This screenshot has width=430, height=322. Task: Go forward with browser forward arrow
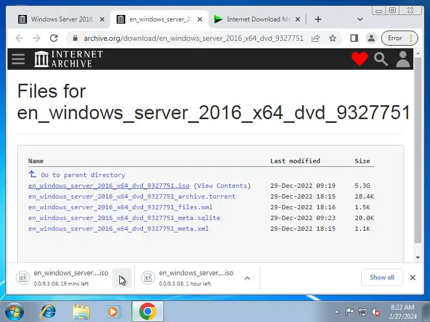37,38
